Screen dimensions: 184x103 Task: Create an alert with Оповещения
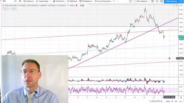click(86, 1)
